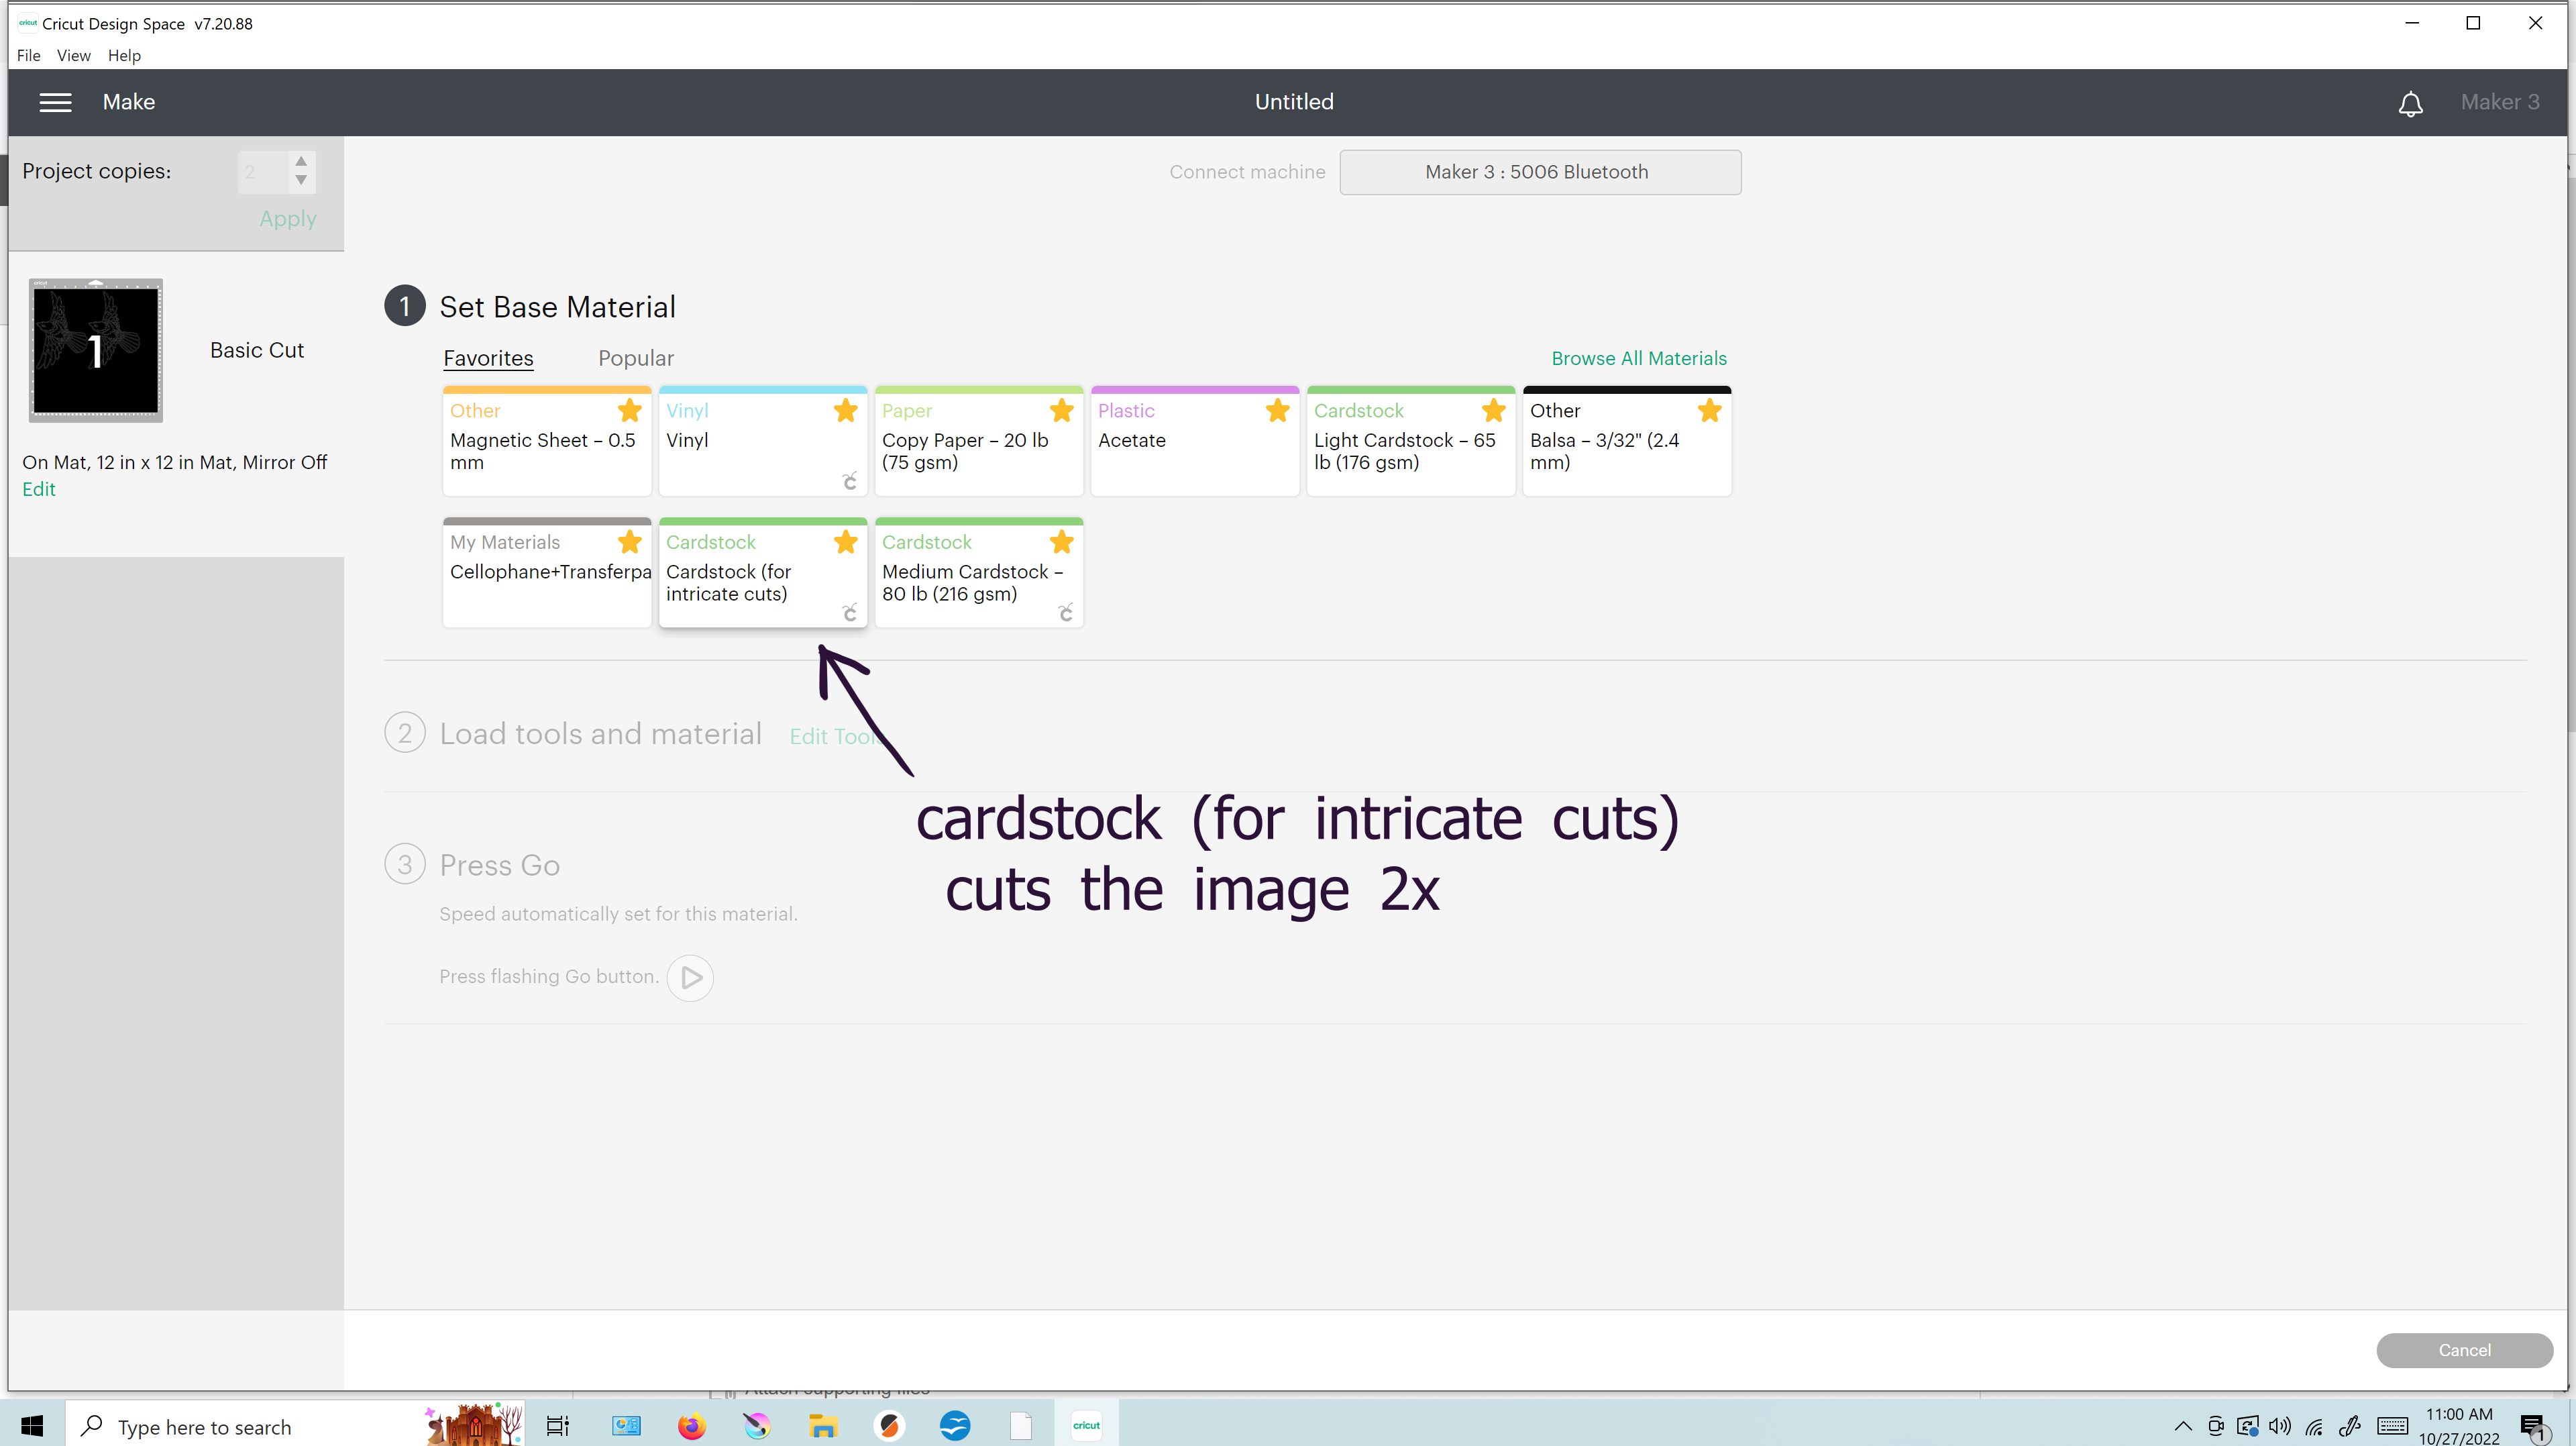This screenshot has height=1446, width=2576.
Task: Open Windows Start menu
Action: coord(32,1425)
